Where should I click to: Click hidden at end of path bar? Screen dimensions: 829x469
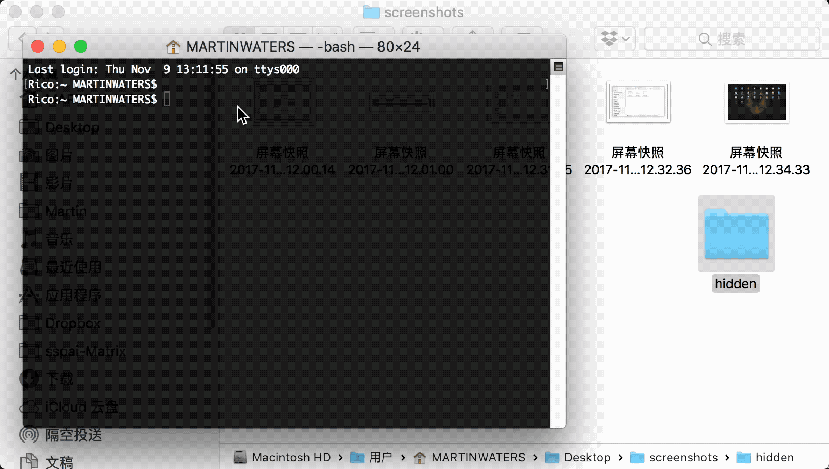[x=774, y=457]
